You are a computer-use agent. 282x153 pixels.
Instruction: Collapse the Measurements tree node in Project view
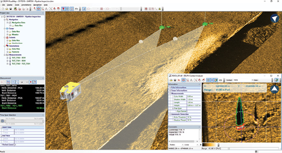[5, 55]
